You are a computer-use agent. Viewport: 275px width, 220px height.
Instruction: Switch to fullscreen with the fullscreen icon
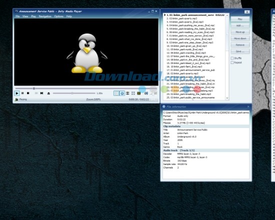pyautogui.click(x=133, y=93)
